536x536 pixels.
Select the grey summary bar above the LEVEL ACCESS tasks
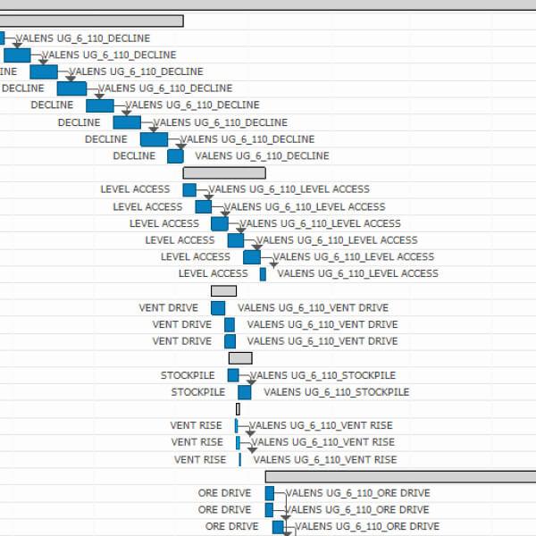click(224, 173)
